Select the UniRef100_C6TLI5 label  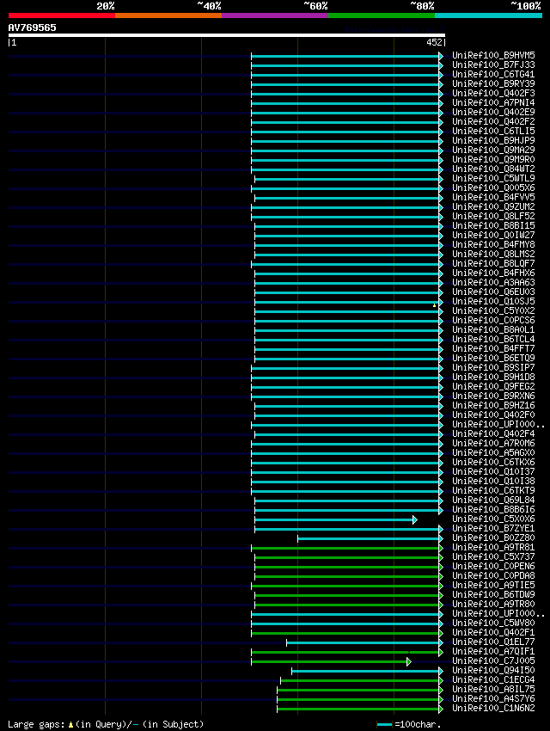click(x=493, y=131)
